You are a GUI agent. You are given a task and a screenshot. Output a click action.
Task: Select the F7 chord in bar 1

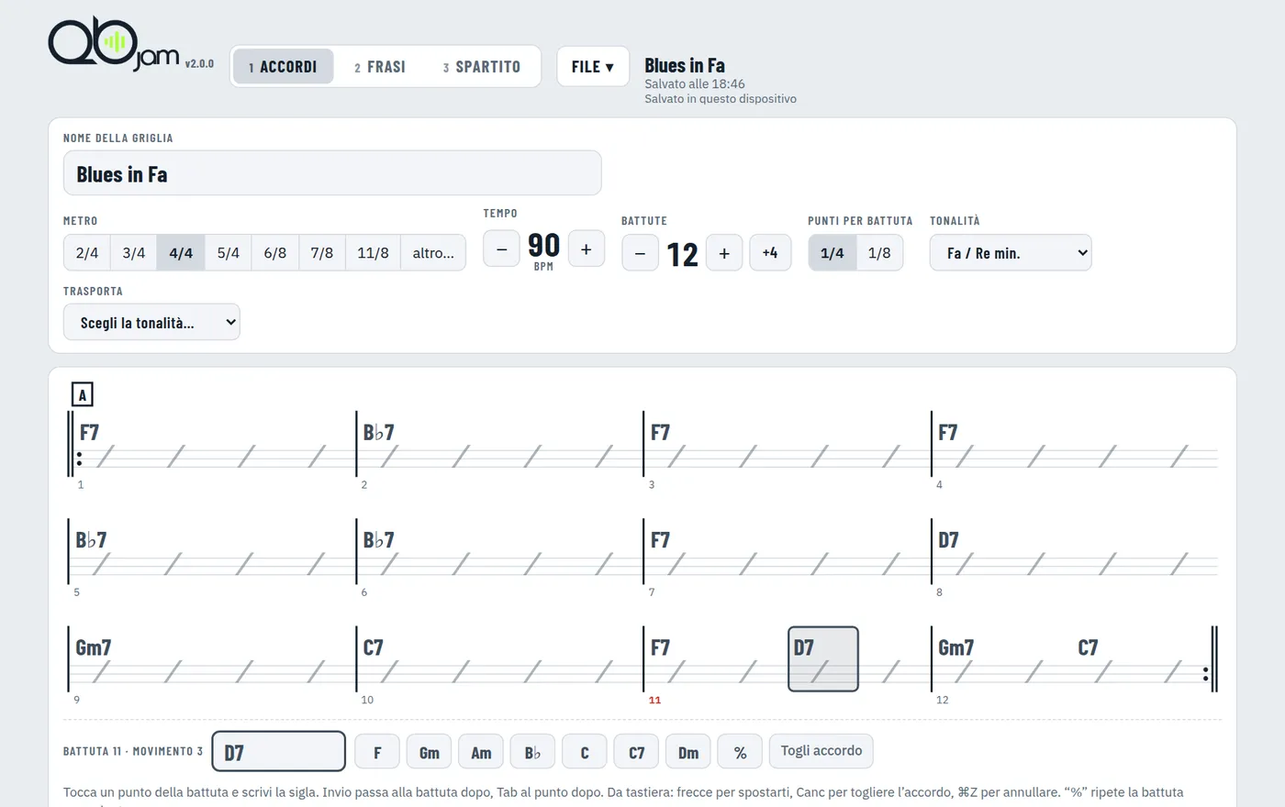coord(90,433)
